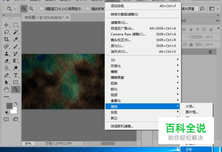Open the background color swatch
Screen dimensions: 222x152
pyautogui.click(x=14, y=111)
